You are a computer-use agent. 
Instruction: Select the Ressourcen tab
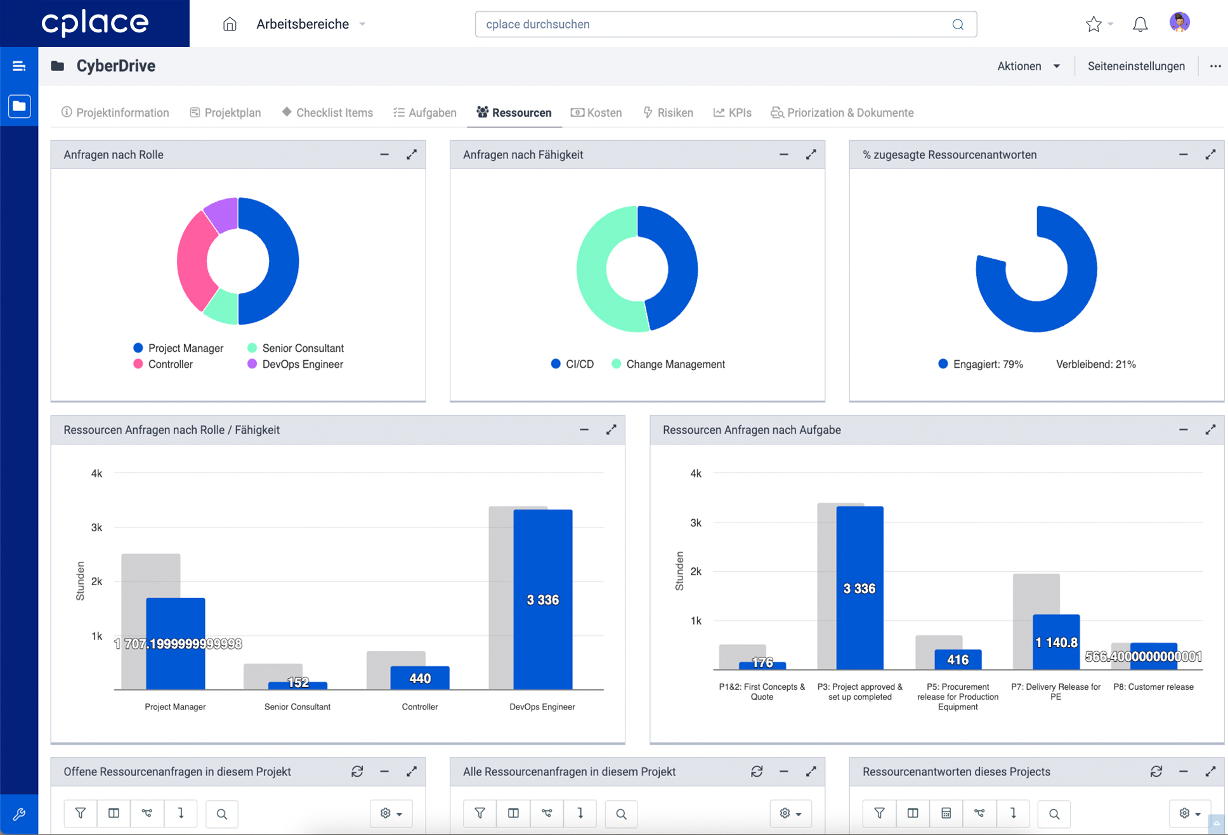514,112
